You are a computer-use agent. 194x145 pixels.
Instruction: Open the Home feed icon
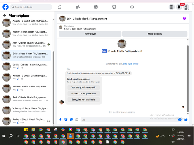coord(59,7)
